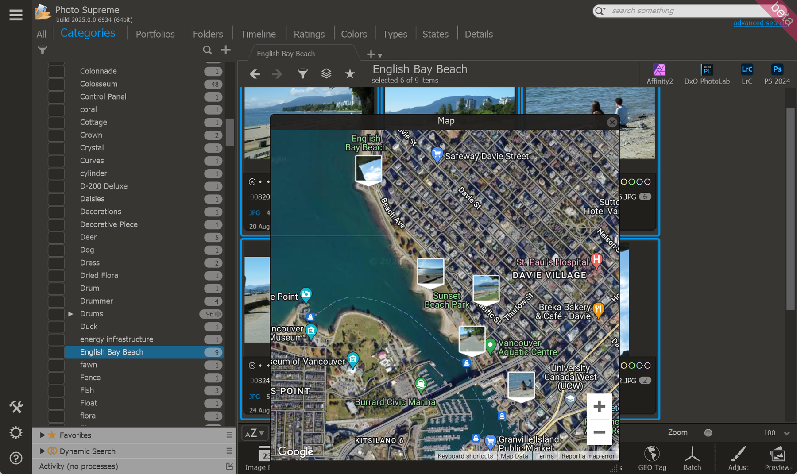Expand the Drums category tree
This screenshot has width=797, height=474.
tap(71, 314)
